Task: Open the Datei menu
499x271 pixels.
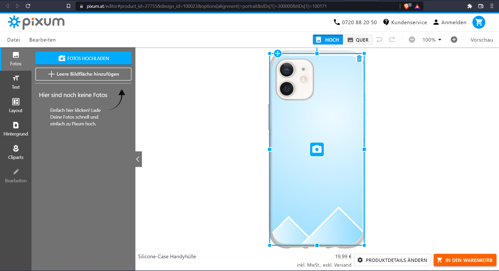Action: 14,40
